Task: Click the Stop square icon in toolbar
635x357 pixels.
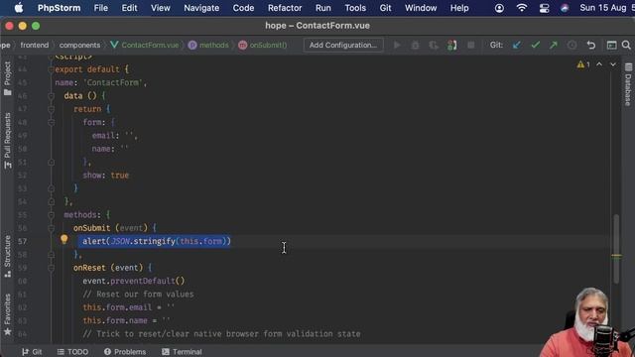Action: (470, 45)
